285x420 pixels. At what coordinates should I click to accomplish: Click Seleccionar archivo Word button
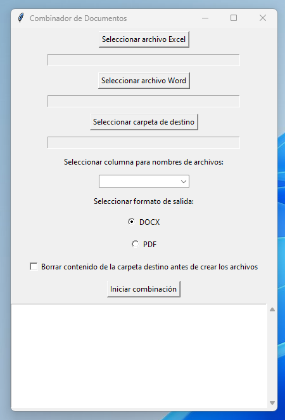[x=144, y=81]
